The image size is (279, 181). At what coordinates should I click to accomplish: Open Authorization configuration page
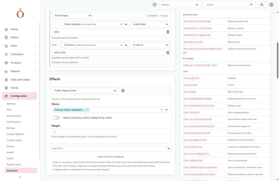tap(14, 116)
